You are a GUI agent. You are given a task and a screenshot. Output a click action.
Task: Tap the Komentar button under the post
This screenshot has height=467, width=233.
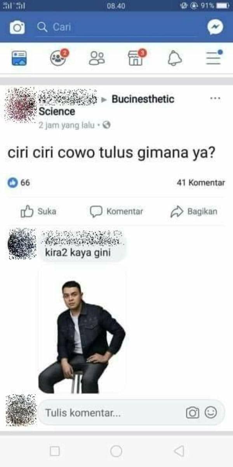pyautogui.click(x=116, y=212)
